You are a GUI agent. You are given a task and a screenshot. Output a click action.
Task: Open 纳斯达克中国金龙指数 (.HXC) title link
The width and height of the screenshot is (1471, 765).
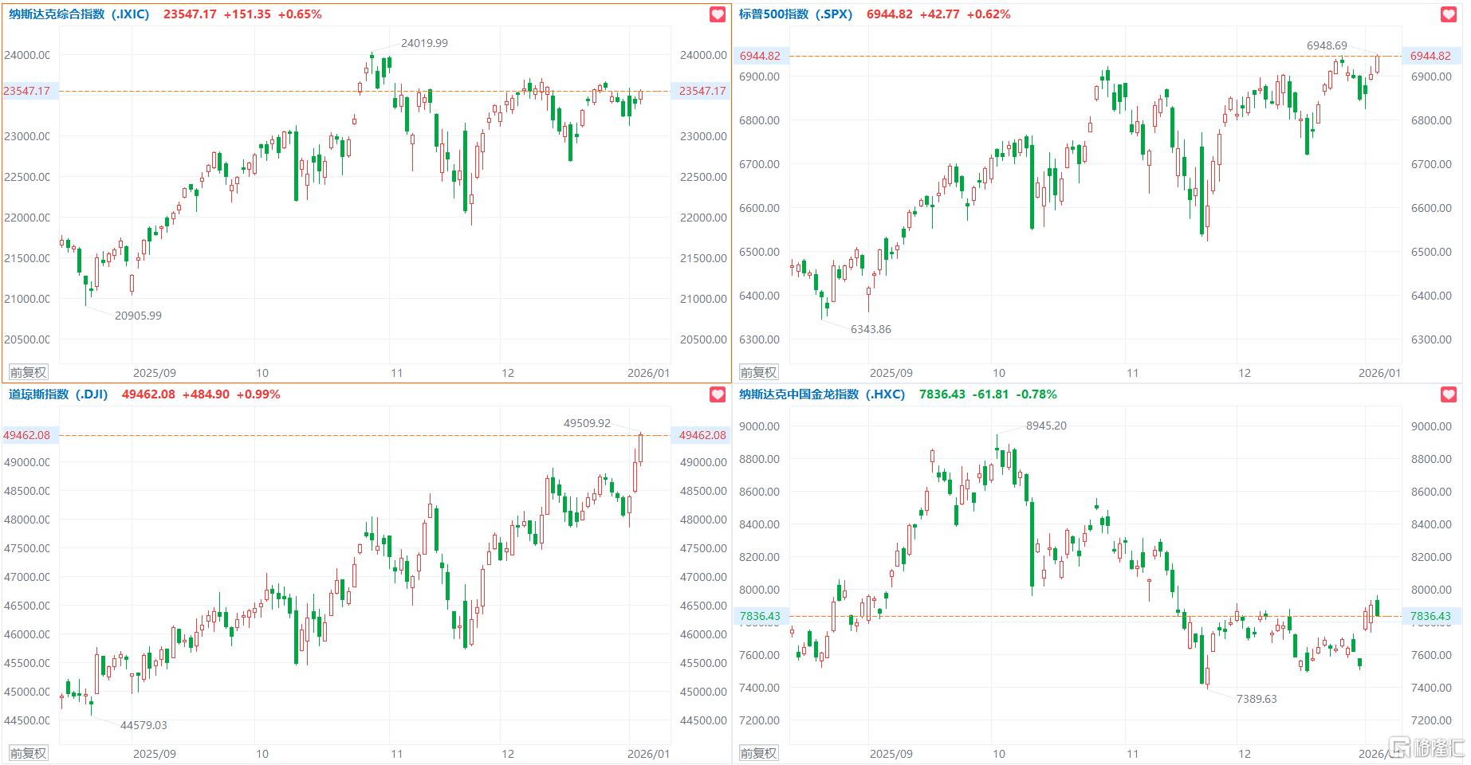821,394
